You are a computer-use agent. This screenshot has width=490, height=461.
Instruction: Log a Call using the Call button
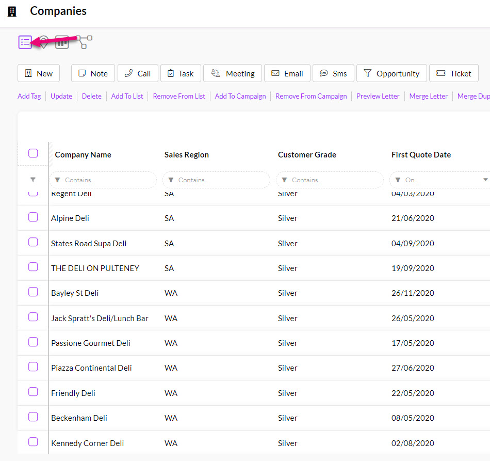(138, 73)
